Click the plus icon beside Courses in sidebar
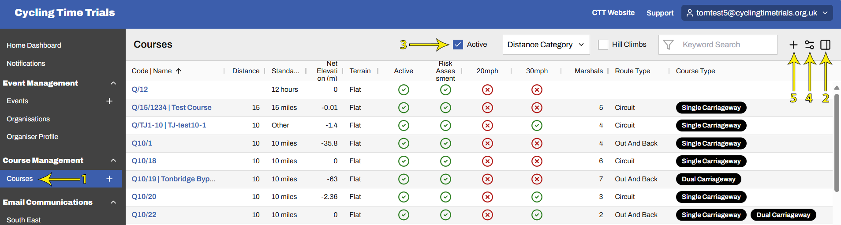The height and width of the screenshot is (225, 841). tap(109, 179)
